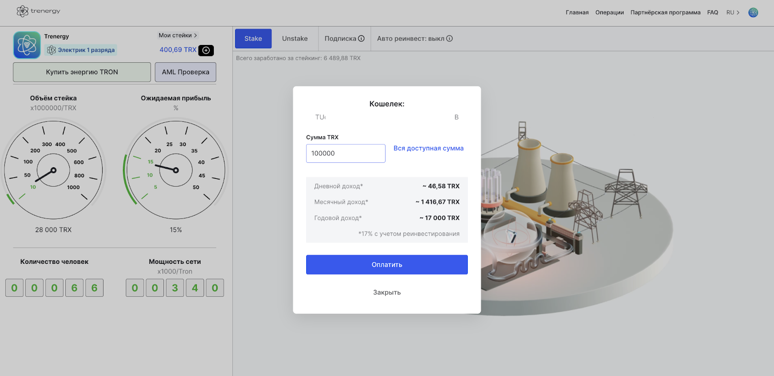The image size is (774, 376).
Task: Click the Объём стейка gauge dial
Action: tap(53, 170)
